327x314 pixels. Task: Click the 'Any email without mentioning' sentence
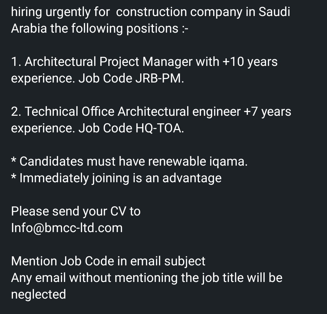pyautogui.click(x=147, y=278)
